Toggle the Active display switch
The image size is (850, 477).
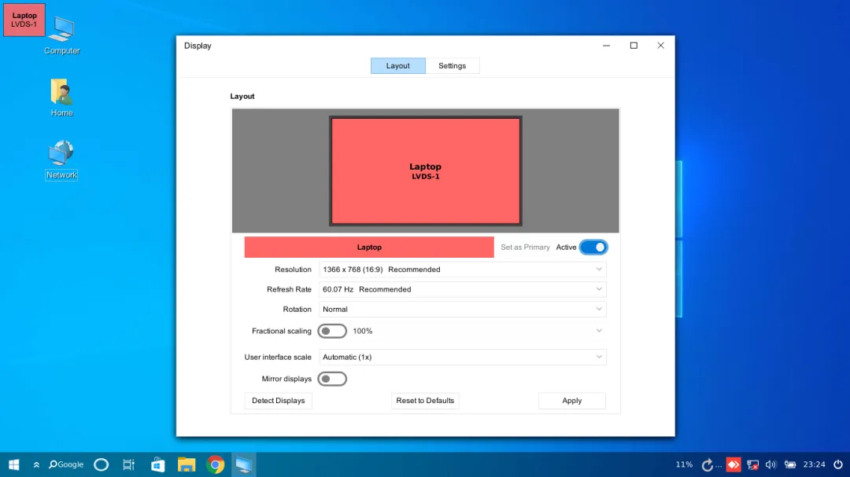593,247
